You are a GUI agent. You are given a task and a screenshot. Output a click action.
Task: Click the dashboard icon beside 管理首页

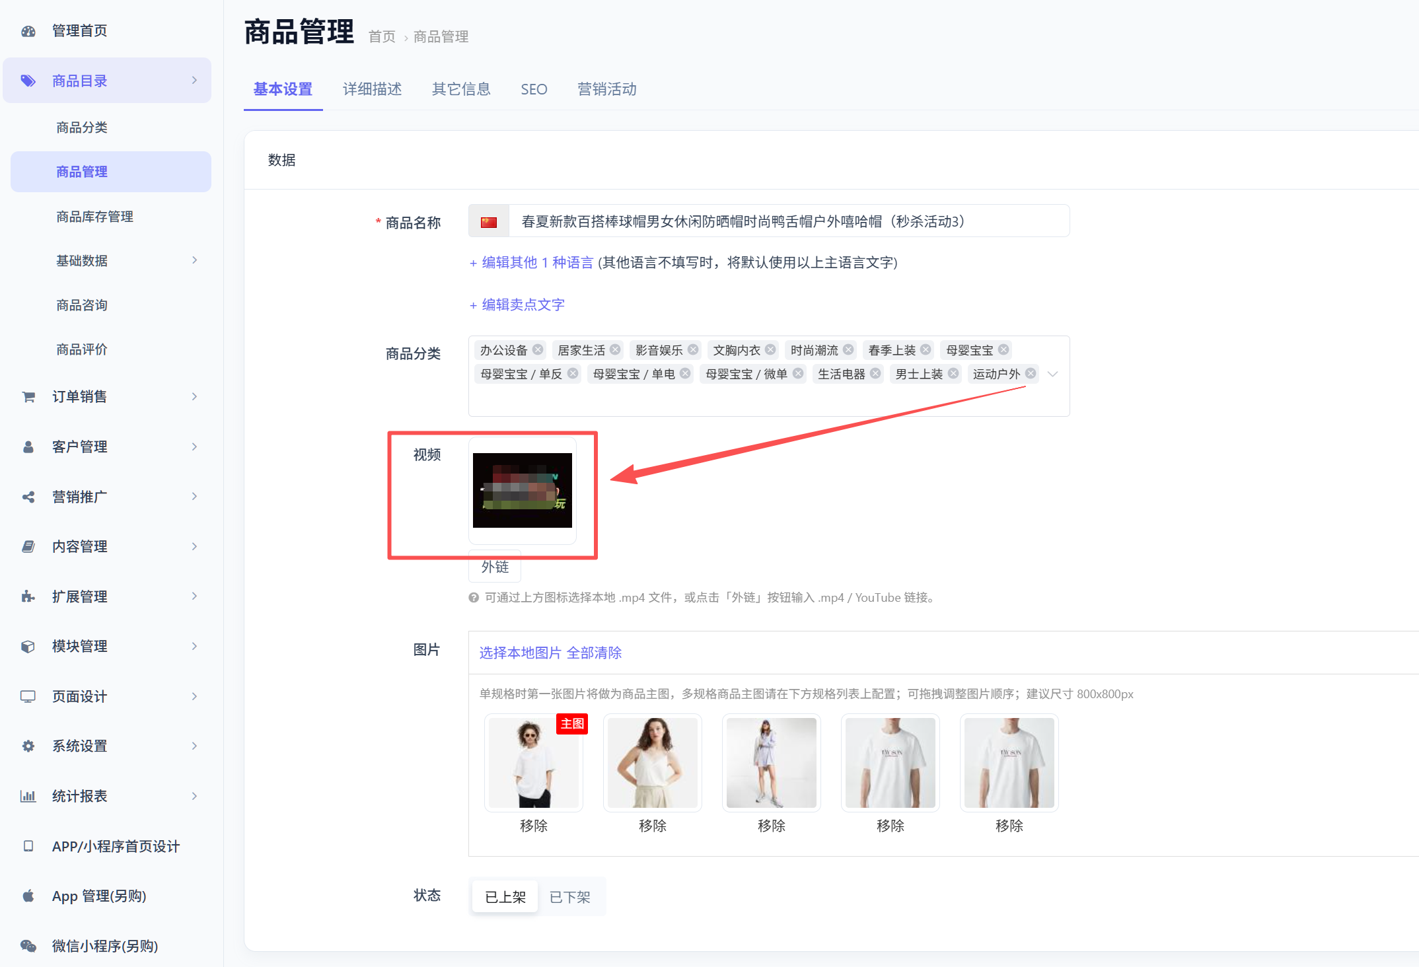(x=28, y=31)
